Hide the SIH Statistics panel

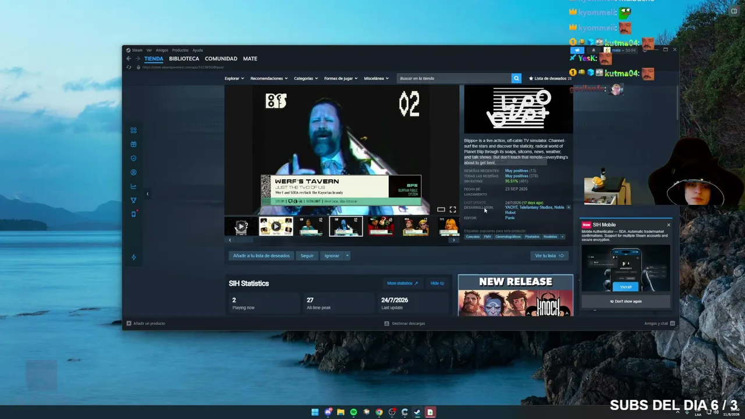tap(437, 283)
